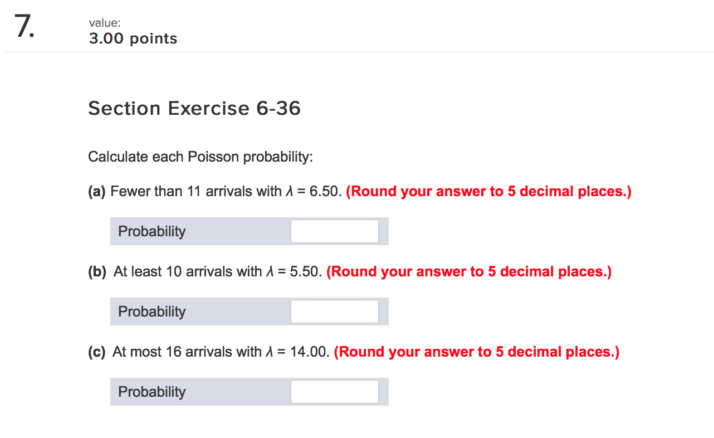The image size is (714, 438).
Task: Select the Probability label in part (b)
Action: pos(151,311)
